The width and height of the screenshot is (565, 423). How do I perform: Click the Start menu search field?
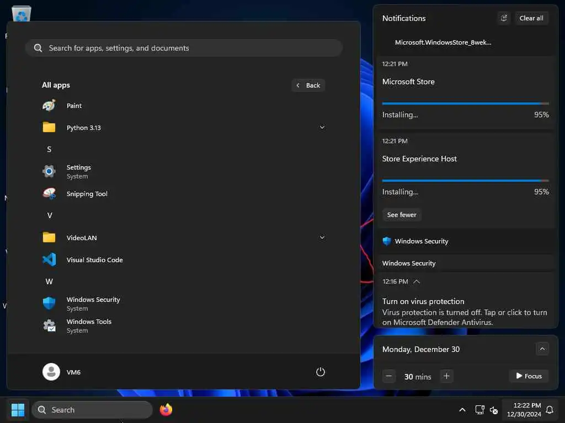click(184, 48)
